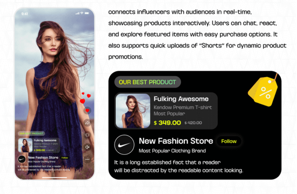Tap the small product thumbnail on the phone
This screenshot has height=194, width=297.
point(26,145)
